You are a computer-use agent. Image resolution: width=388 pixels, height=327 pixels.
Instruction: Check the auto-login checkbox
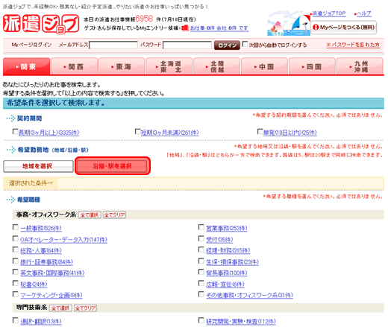245,44
